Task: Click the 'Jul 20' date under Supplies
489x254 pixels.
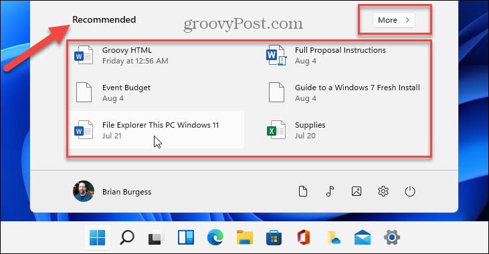Action: (x=305, y=136)
